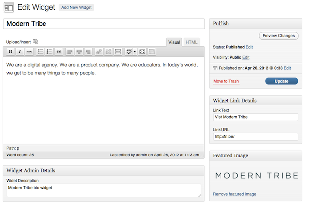Toggle italic formatting in editor toolbar
The image size is (309, 206).
[x=20, y=51]
